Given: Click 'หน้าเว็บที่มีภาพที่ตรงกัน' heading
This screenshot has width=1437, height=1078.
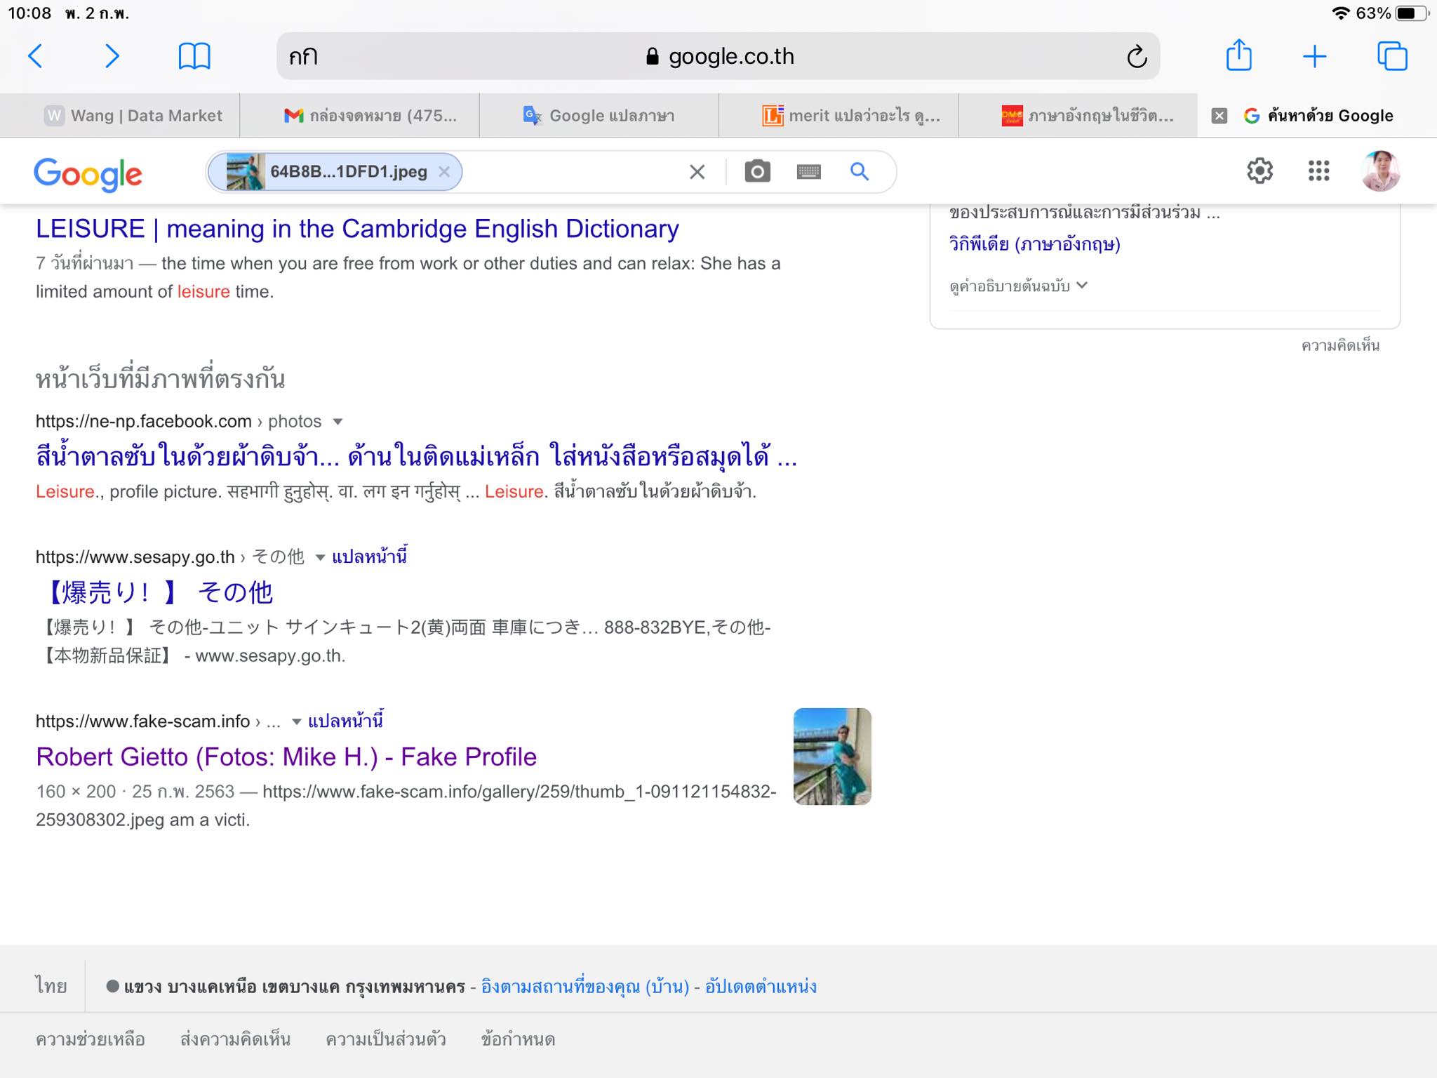Looking at the screenshot, I should 160,380.
